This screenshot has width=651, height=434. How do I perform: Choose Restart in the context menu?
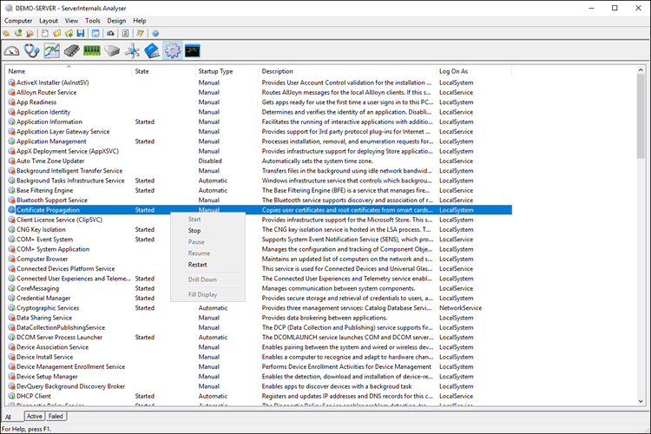click(207, 265)
